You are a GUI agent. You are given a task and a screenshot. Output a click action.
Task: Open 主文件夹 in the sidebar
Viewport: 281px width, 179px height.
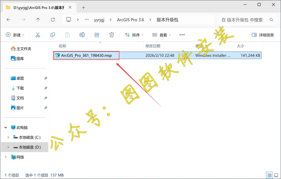click(21, 49)
